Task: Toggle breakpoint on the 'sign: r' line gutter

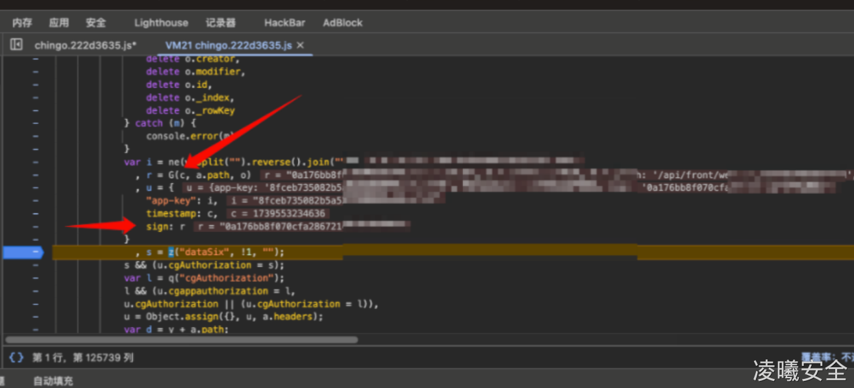Action: (x=35, y=226)
